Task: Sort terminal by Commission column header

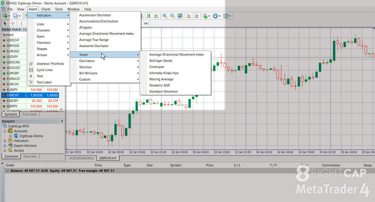Action: 331,165
